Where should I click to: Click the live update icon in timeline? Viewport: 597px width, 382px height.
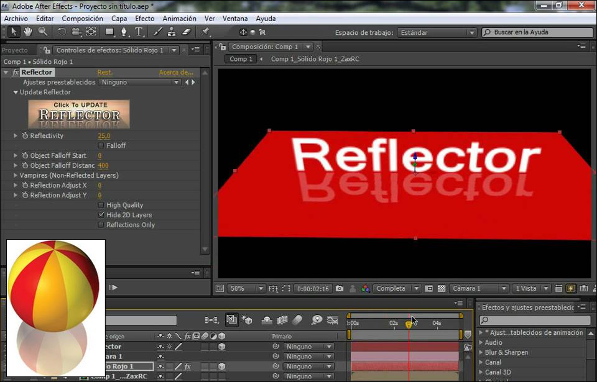pos(231,321)
